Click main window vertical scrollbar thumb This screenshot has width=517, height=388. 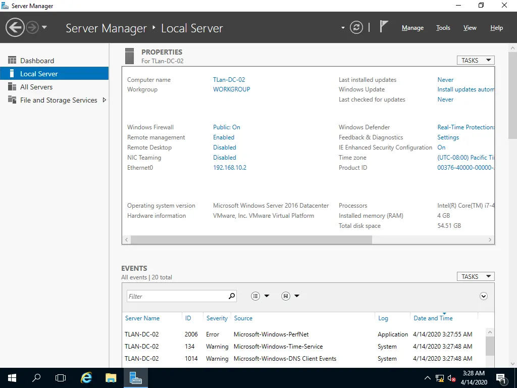(x=512, y=95)
